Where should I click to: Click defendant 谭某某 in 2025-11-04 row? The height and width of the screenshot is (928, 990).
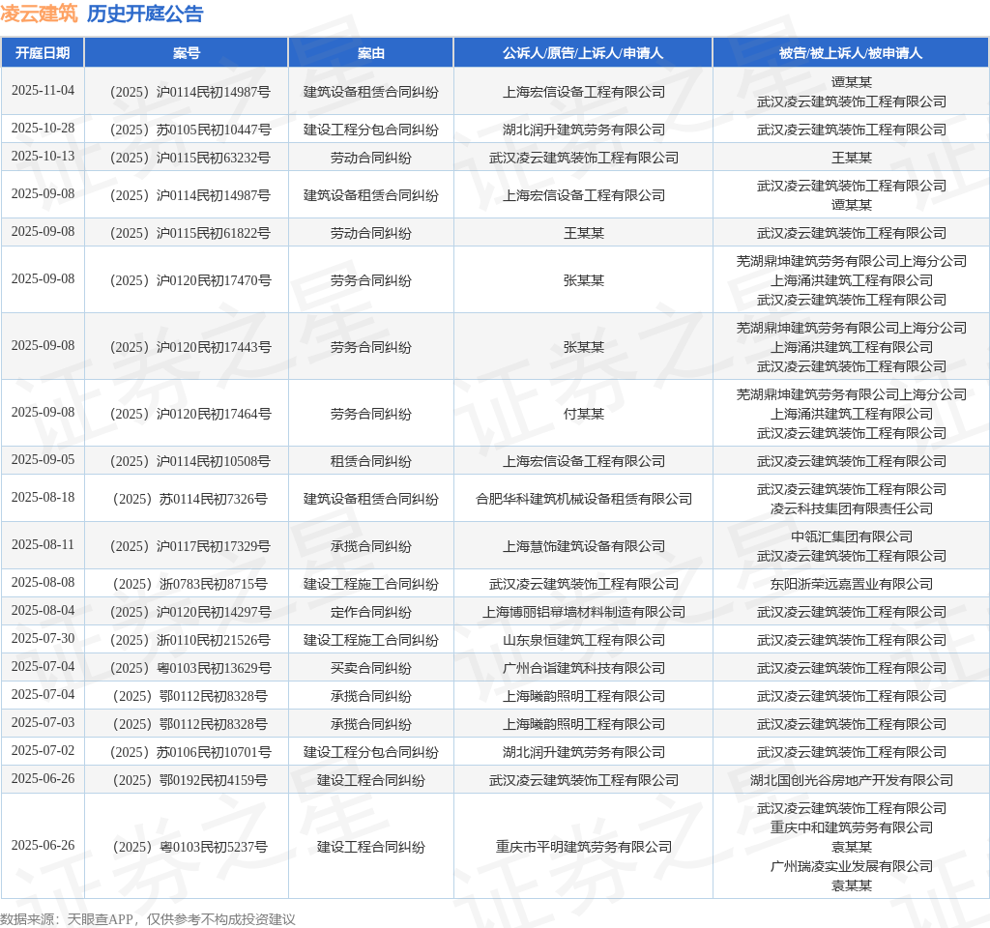[851, 83]
